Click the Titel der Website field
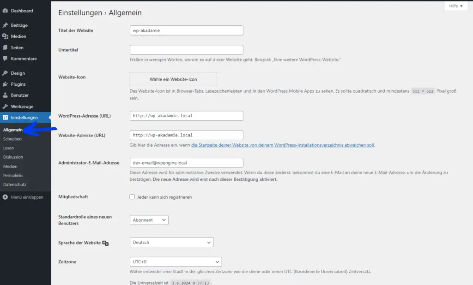Screen dimensions: 473x285 [x=187, y=30]
